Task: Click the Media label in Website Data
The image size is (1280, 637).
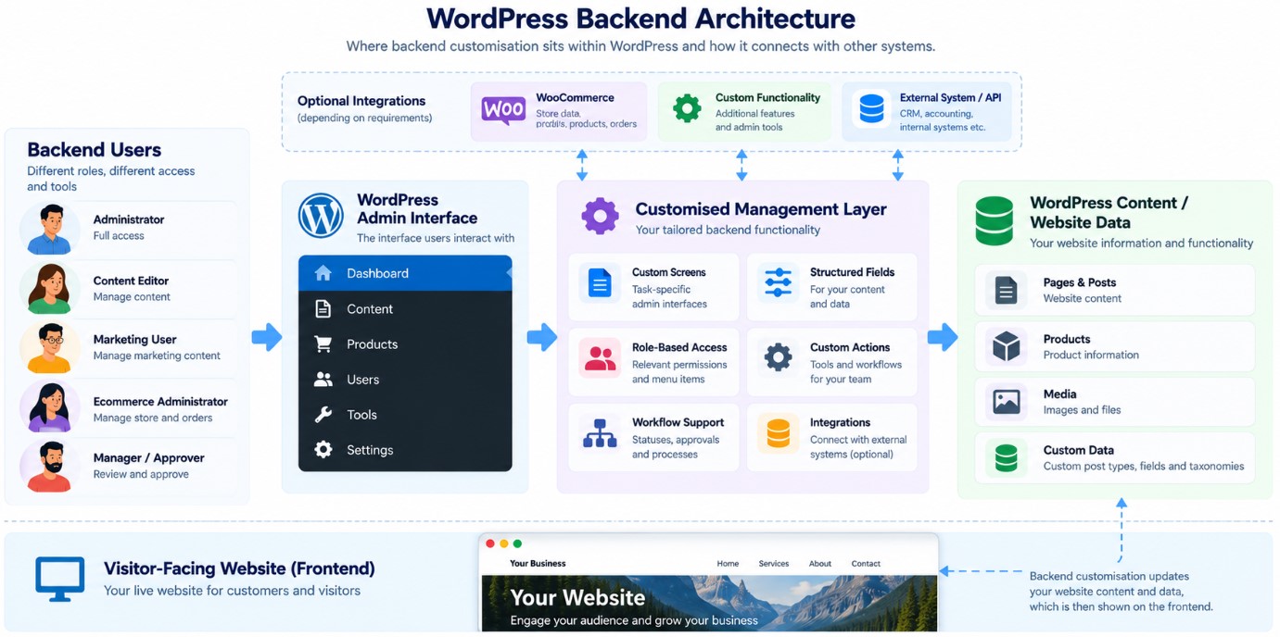Action: 1059,393
